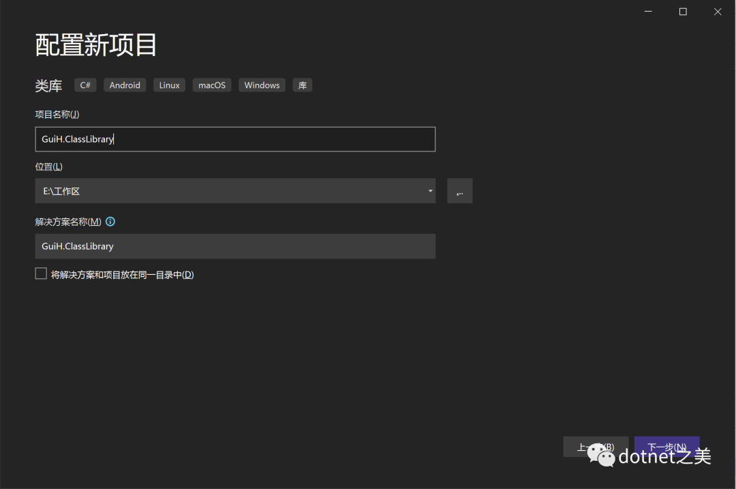Close the configure project dialog
The height and width of the screenshot is (489, 736).
[x=718, y=12]
